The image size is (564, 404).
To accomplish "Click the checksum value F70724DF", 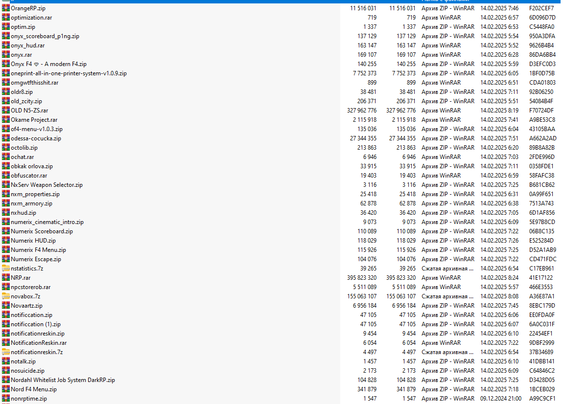I will (x=541, y=111).
